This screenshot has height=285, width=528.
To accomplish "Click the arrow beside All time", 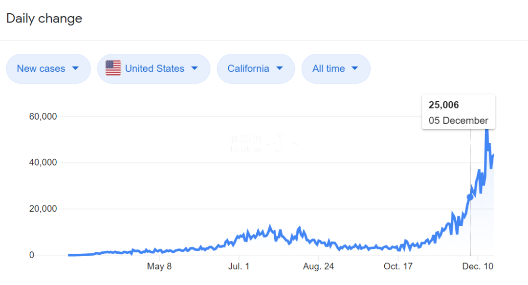I will 355,68.
